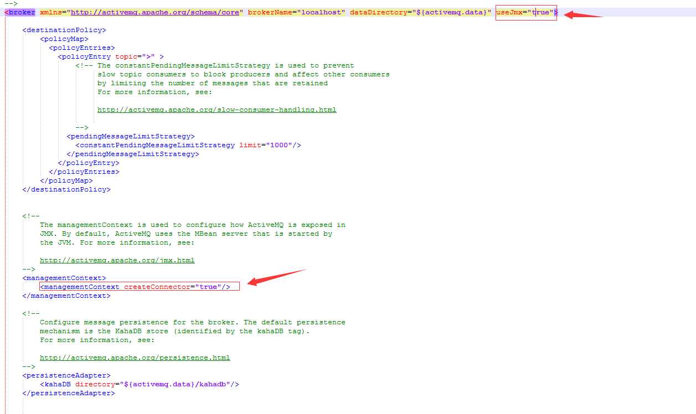Image resolution: width=696 pixels, height=414 pixels.
Task: Click the closing </persistenceAdapter> tag
Action: coord(69,393)
